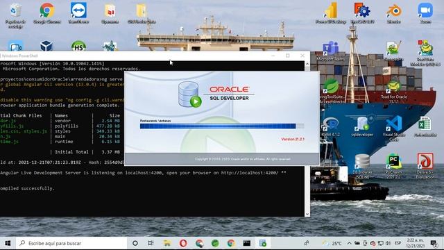Open the VirtualBox cube desktop icon
The height and width of the screenshot is (250, 444).
46,46
